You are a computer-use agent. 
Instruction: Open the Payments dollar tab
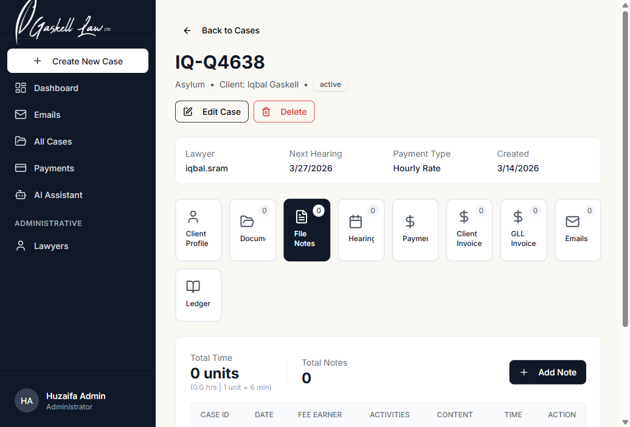[415, 230]
